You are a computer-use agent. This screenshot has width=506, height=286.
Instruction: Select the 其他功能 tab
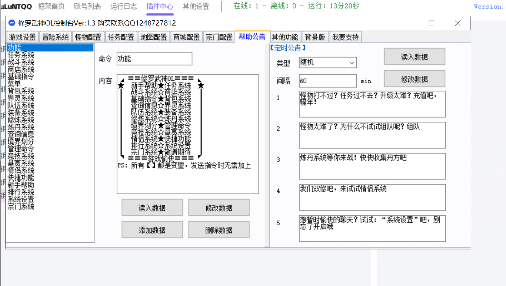pos(284,37)
